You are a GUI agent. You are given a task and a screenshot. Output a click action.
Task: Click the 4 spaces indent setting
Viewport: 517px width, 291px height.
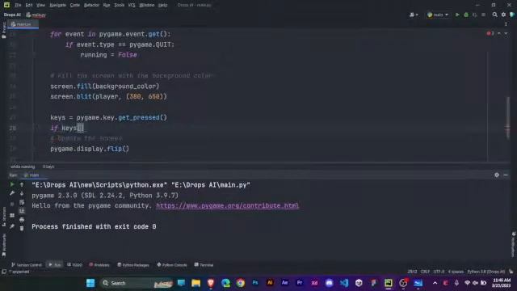click(x=456, y=272)
